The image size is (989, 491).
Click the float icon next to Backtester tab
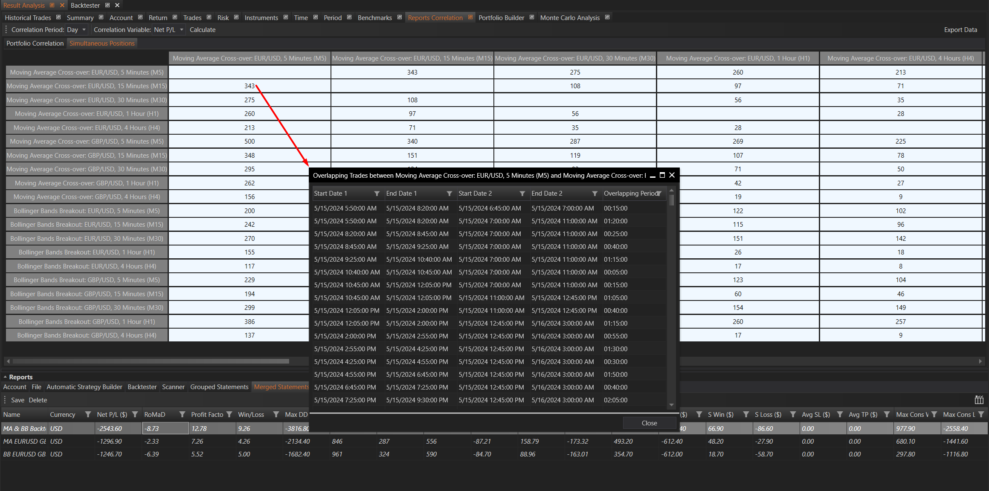coord(107,5)
